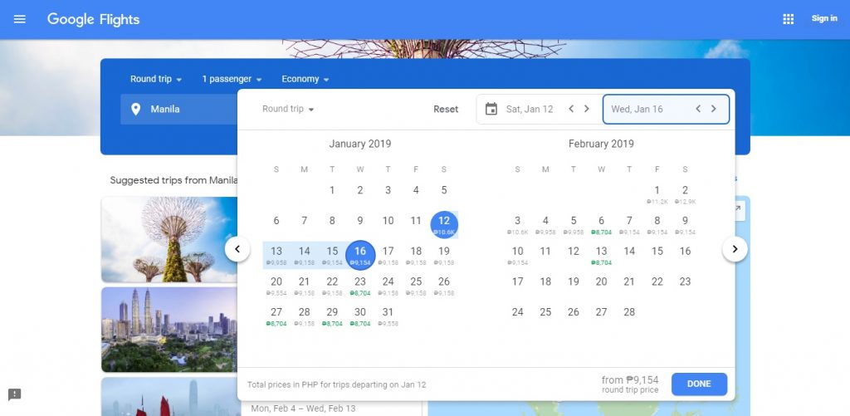Select February 28 in calendar

(629, 312)
